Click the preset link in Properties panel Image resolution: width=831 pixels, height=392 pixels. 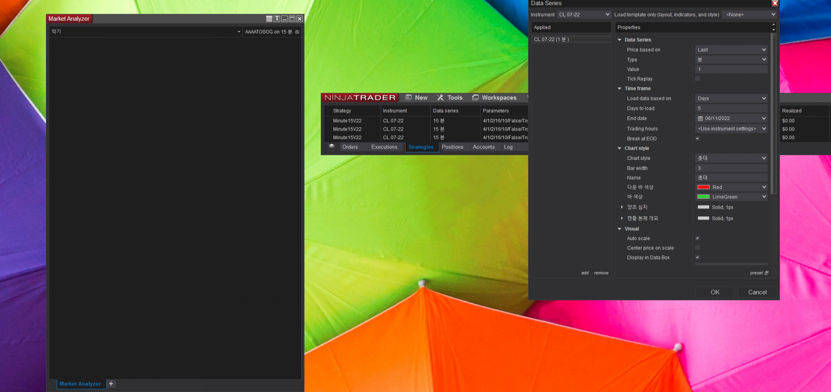pyautogui.click(x=759, y=273)
